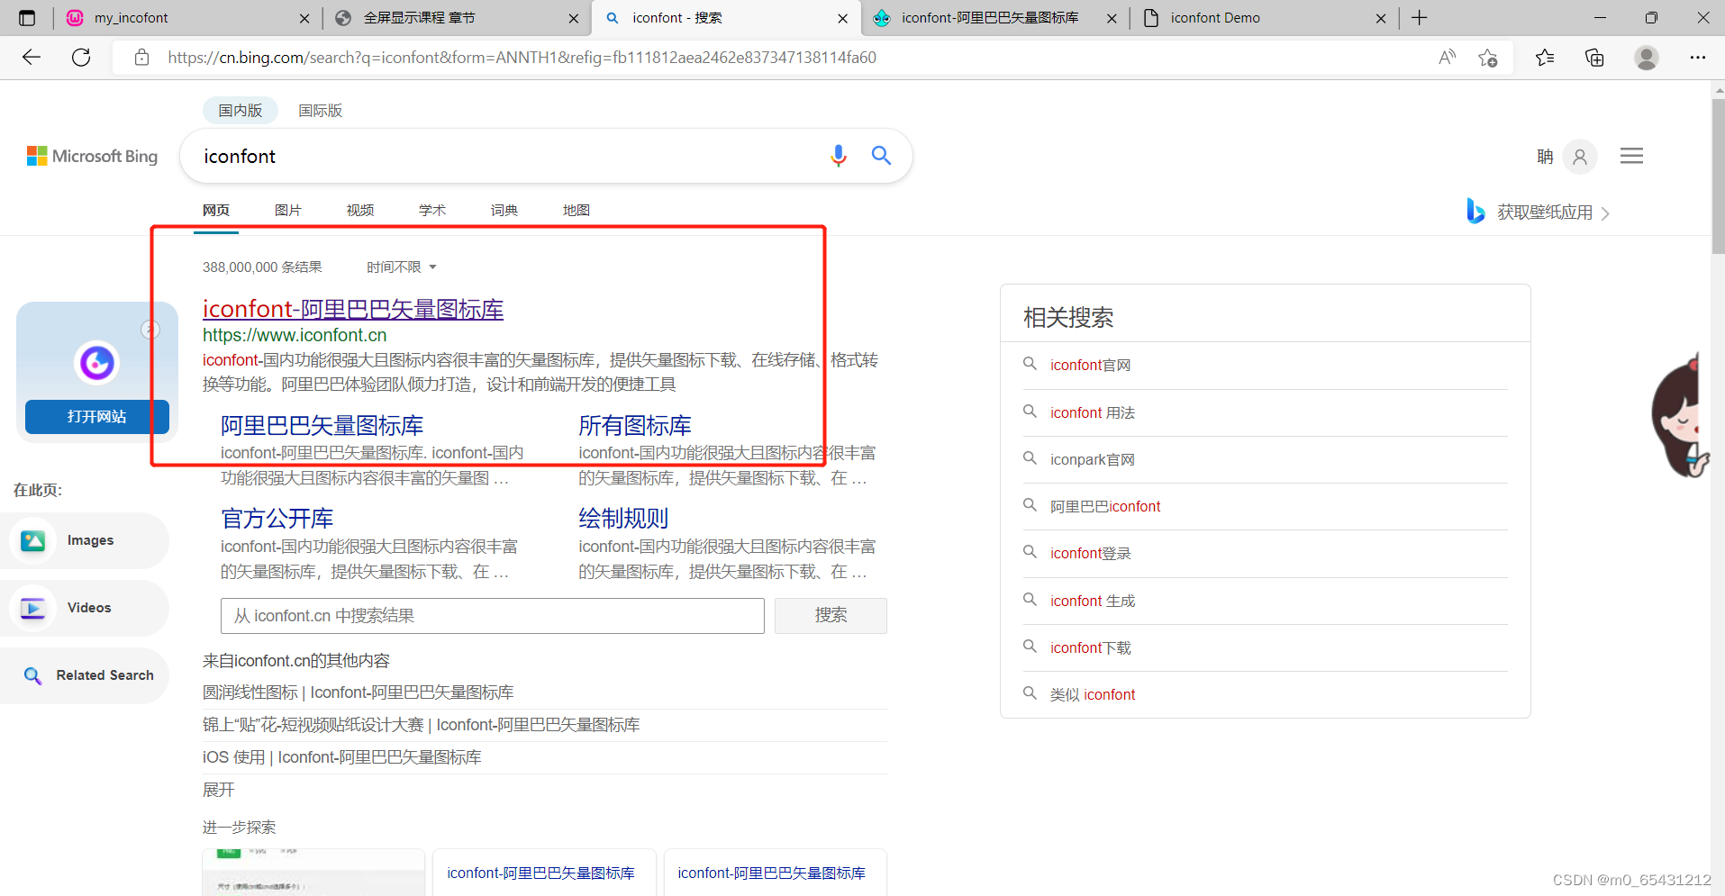Click the Videos sidebar icon
The height and width of the screenshot is (896, 1725).
[33, 608]
